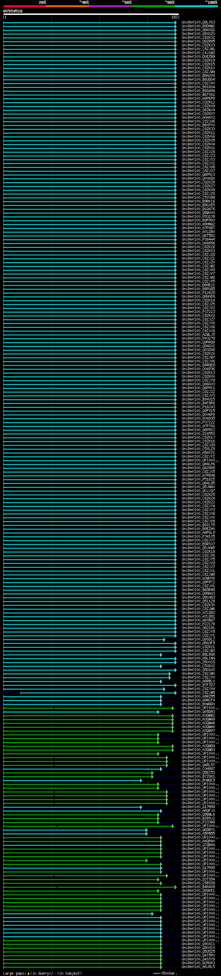Click the white query bar under AV554516

pyautogui.click(x=91, y=15)
